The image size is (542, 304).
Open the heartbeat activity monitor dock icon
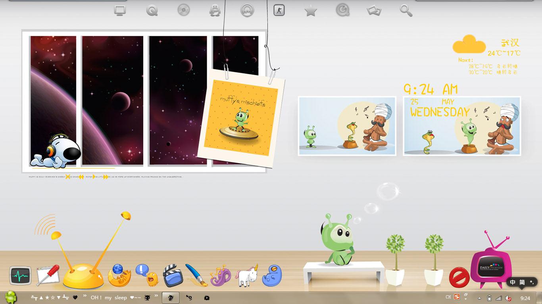click(x=20, y=275)
